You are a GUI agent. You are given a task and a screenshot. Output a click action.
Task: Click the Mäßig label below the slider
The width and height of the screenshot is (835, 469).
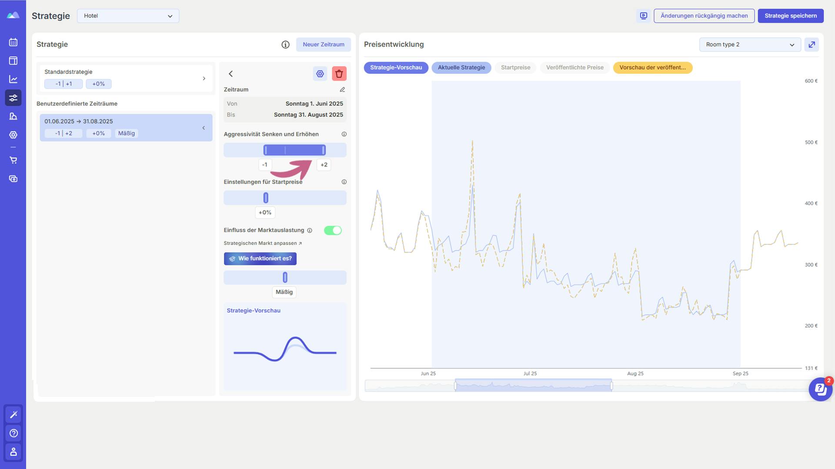click(x=284, y=292)
